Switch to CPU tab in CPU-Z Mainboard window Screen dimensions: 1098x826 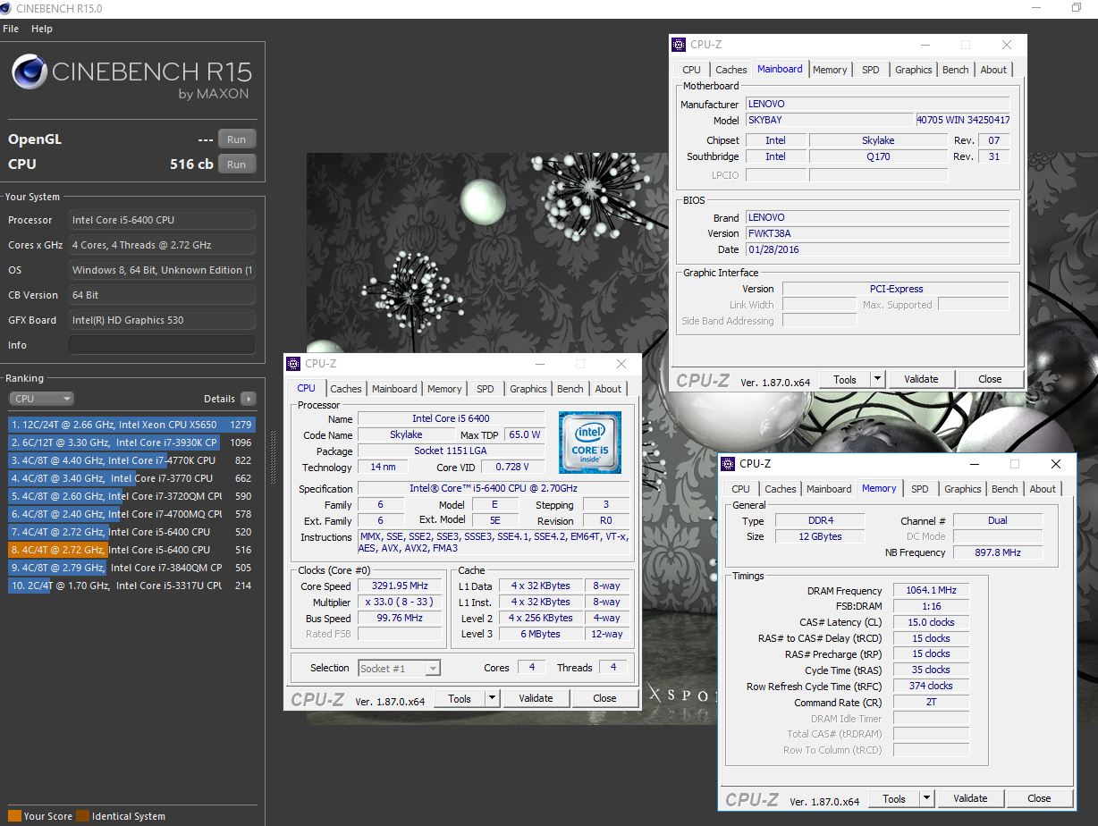tap(692, 70)
